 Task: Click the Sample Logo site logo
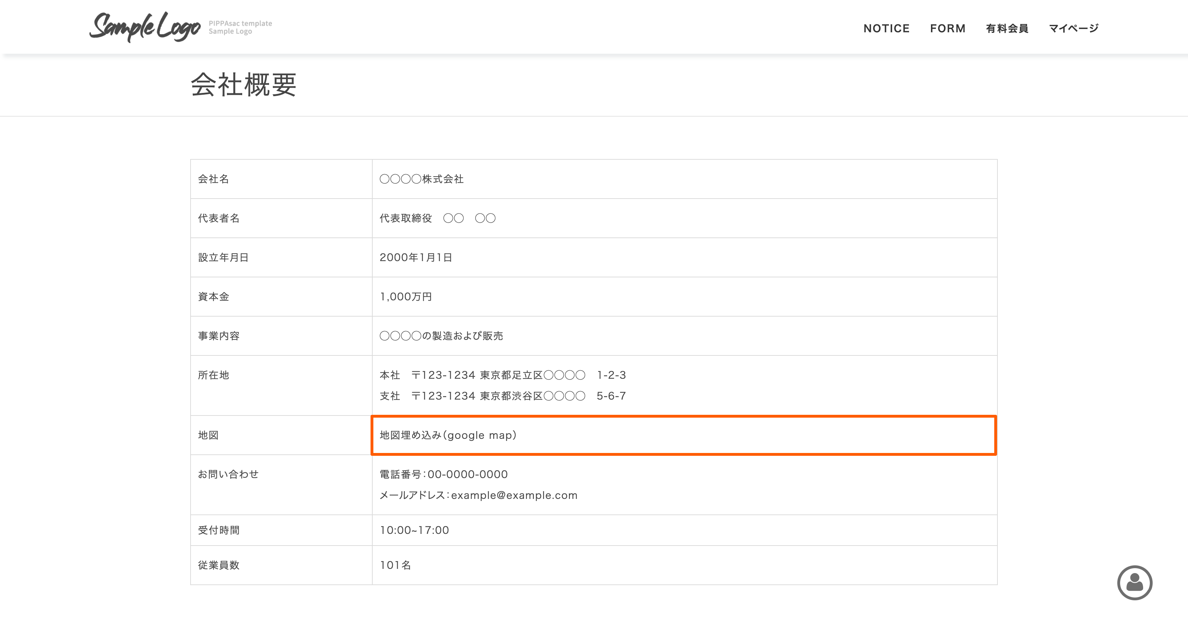click(x=145, y=27)
